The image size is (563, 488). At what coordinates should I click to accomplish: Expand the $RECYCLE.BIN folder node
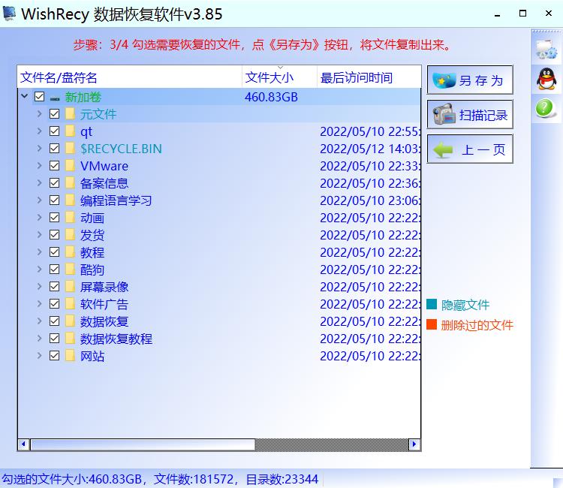point(40,149)
